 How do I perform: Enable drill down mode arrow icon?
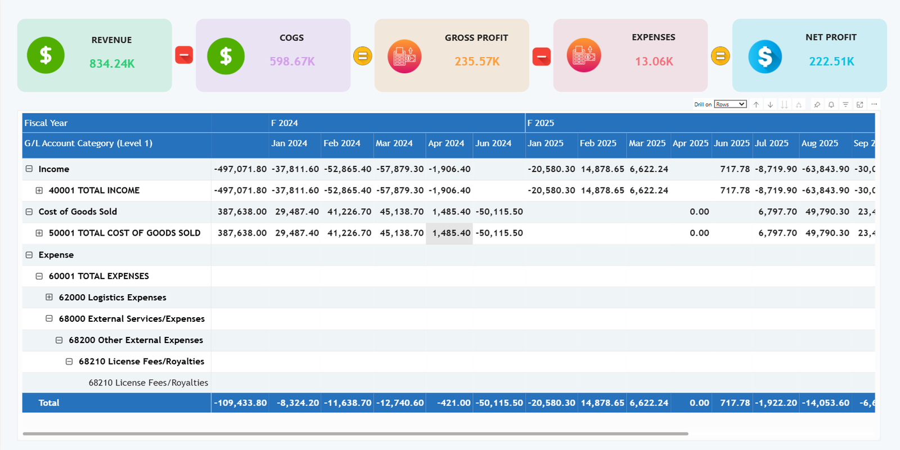[770, 105]
